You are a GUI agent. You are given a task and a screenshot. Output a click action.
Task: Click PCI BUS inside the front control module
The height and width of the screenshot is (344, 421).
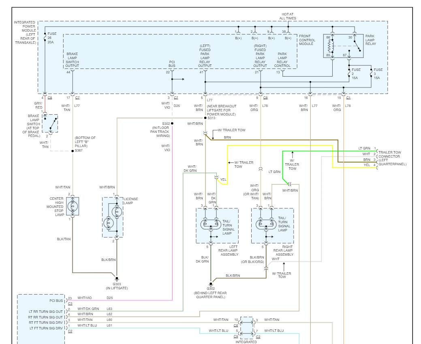click(172, 64)
